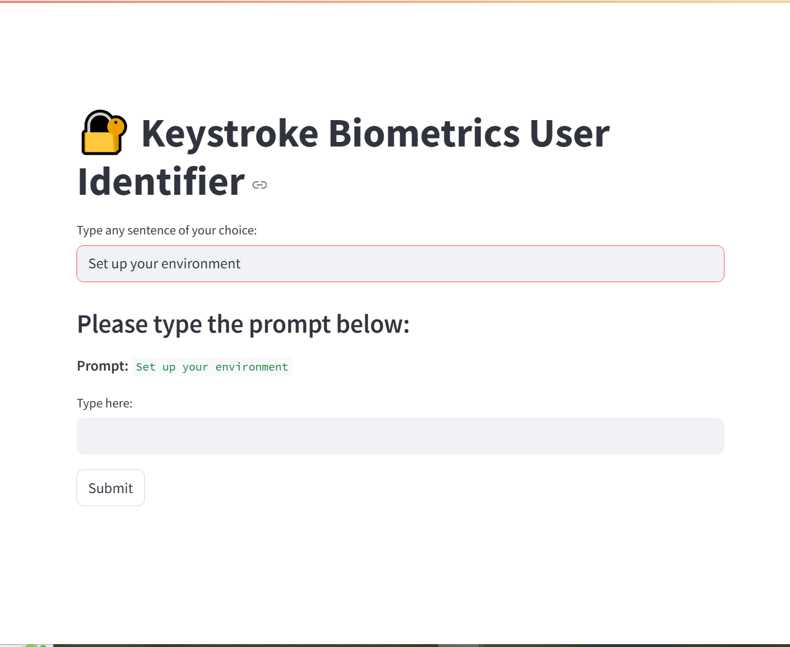790x647 pixels.
Task: Click the word User in the title
Action: 569,134
